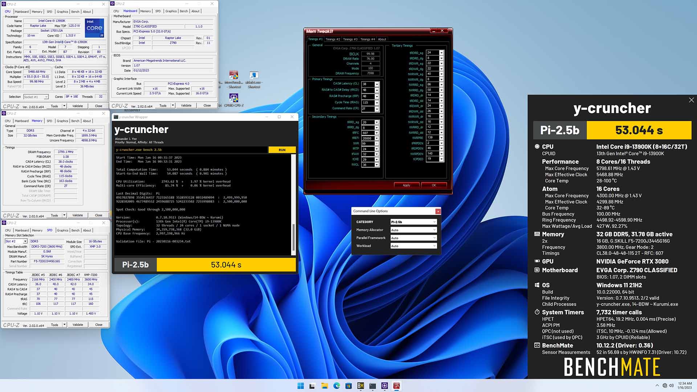
Task: Open Graphics tab in CPU-Z Mainboard window
Action: [x=171, y=11]
